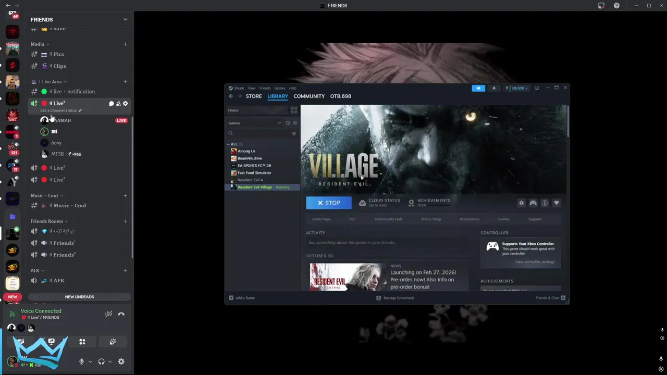Screen dimensions: 667x375
Task: Jump to NEW UNREADS in channel list
Action: pyautogui.click(x=79, y=297)
